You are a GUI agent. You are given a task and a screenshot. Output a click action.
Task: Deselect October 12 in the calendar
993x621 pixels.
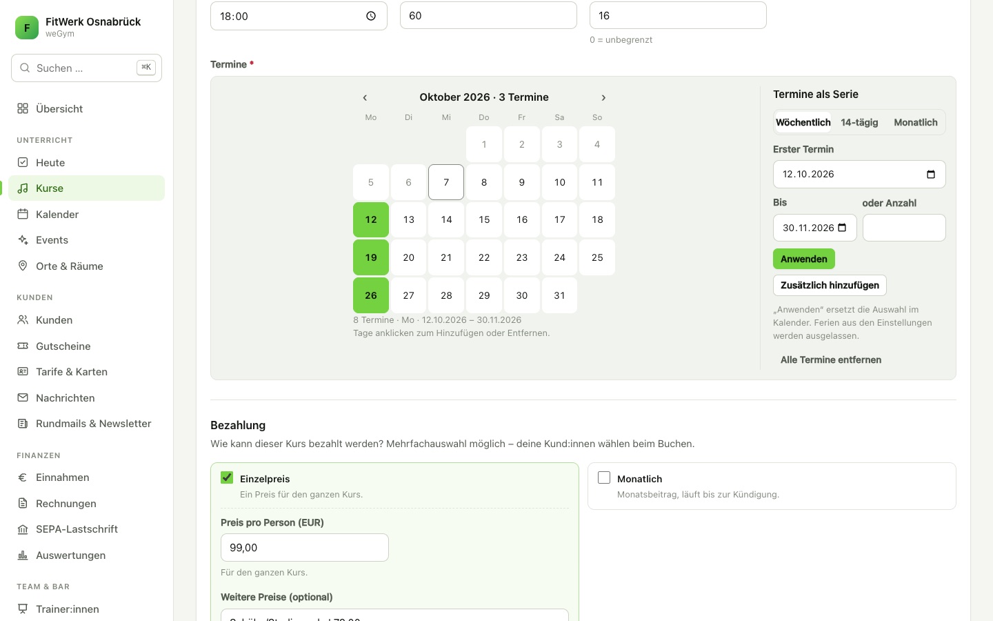371,219
